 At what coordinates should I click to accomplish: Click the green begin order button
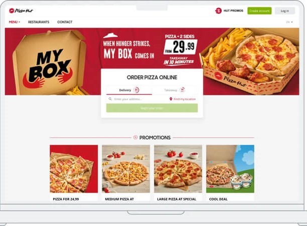(x=152, y=108)
